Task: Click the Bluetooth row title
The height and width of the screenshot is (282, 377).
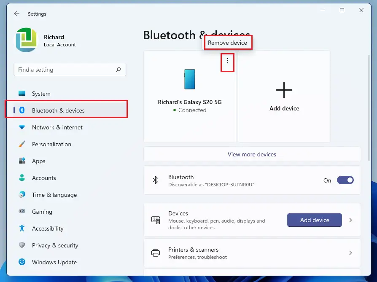Action: point(181,177)
